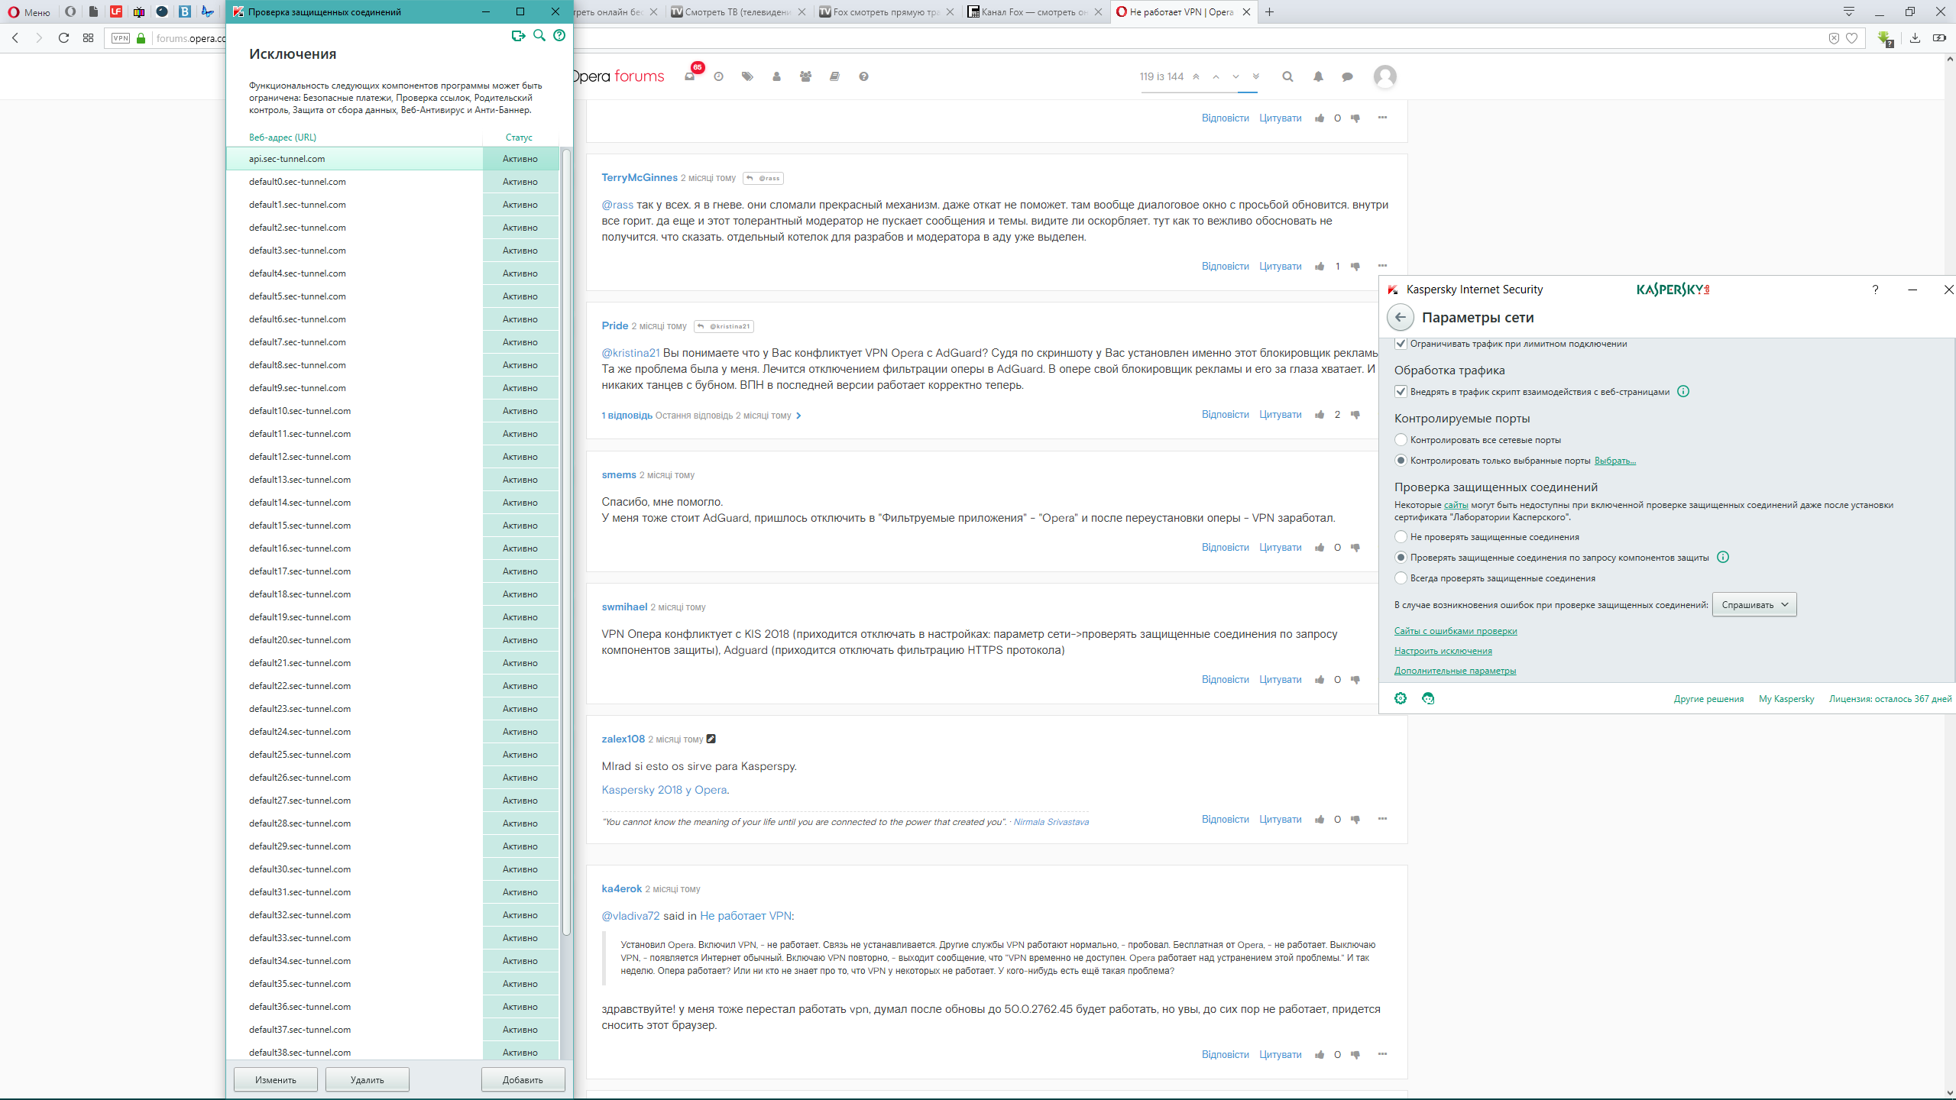This screenshot has width=1956, height=1100.
Task: Open help icon in Исключения window toolbar
Action: (559, 36)
